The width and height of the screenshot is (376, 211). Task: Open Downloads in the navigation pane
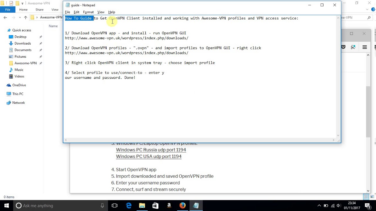click(23, 43)
